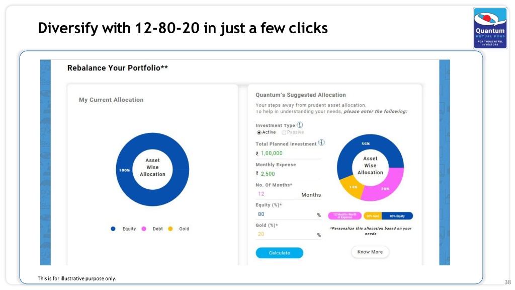Click the 'This is for illustrative purpose only.' text
This screenshot has height=290, width=515.
[x=77, y=278]
